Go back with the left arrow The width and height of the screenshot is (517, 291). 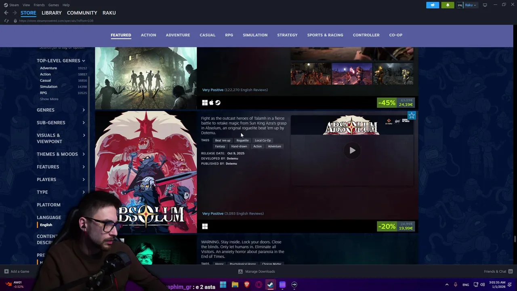pyautogui.click(x=6, y=13)
